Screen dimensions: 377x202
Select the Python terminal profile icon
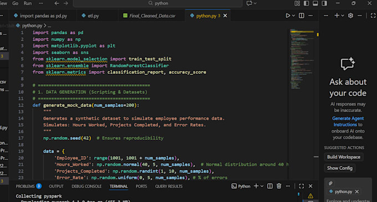(234, 186)
